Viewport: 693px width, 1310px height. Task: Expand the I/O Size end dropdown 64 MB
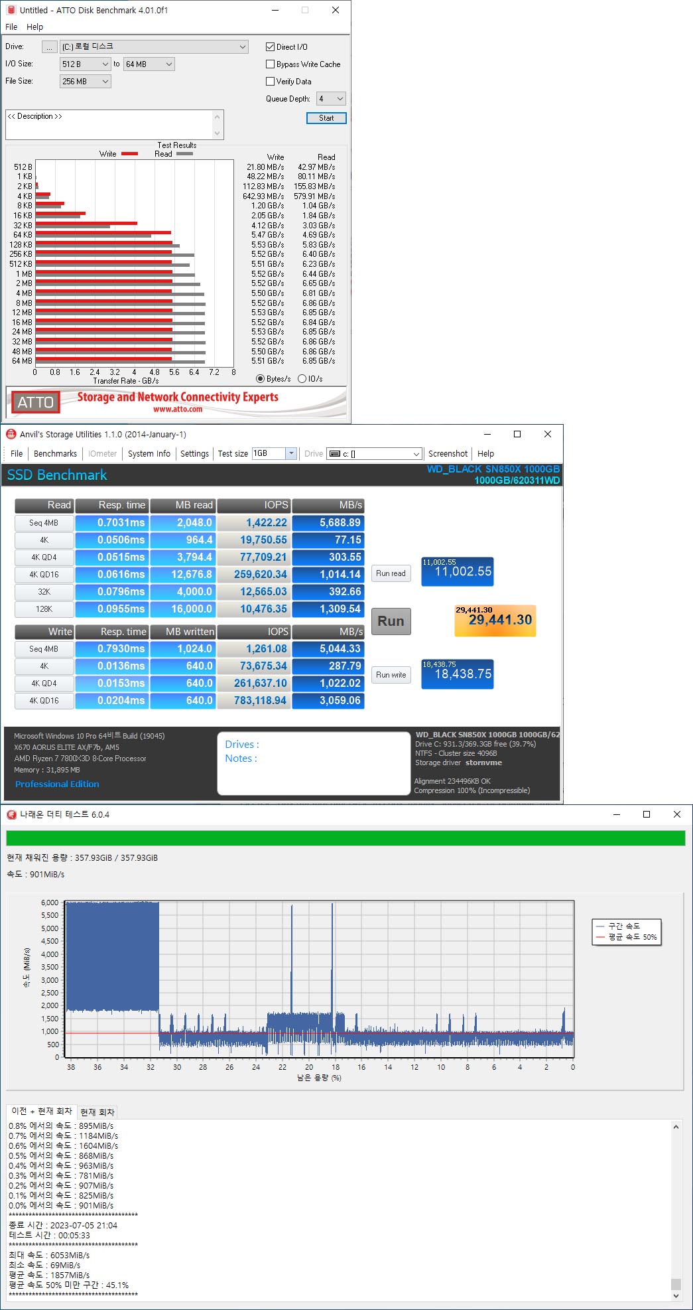149,64
